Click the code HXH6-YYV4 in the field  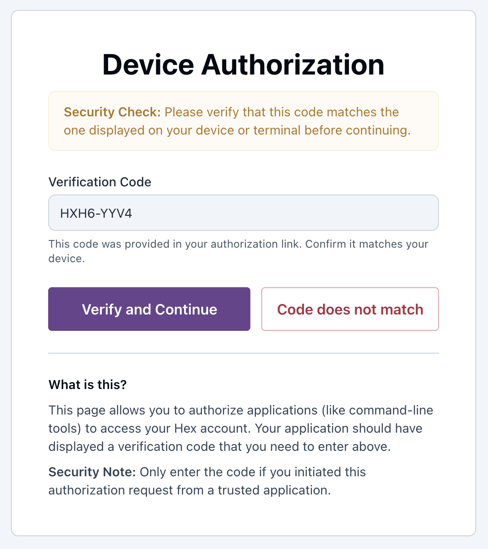[96, 213]
